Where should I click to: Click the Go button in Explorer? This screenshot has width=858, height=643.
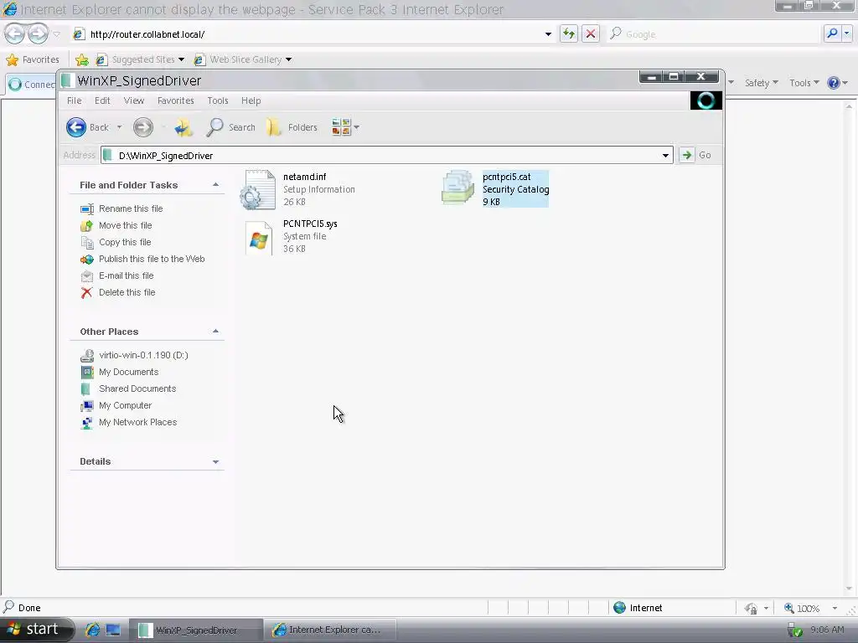click(695, 155)
